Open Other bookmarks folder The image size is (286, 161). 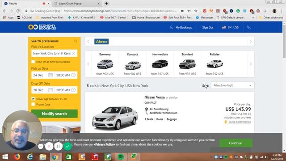coord(271,17)
